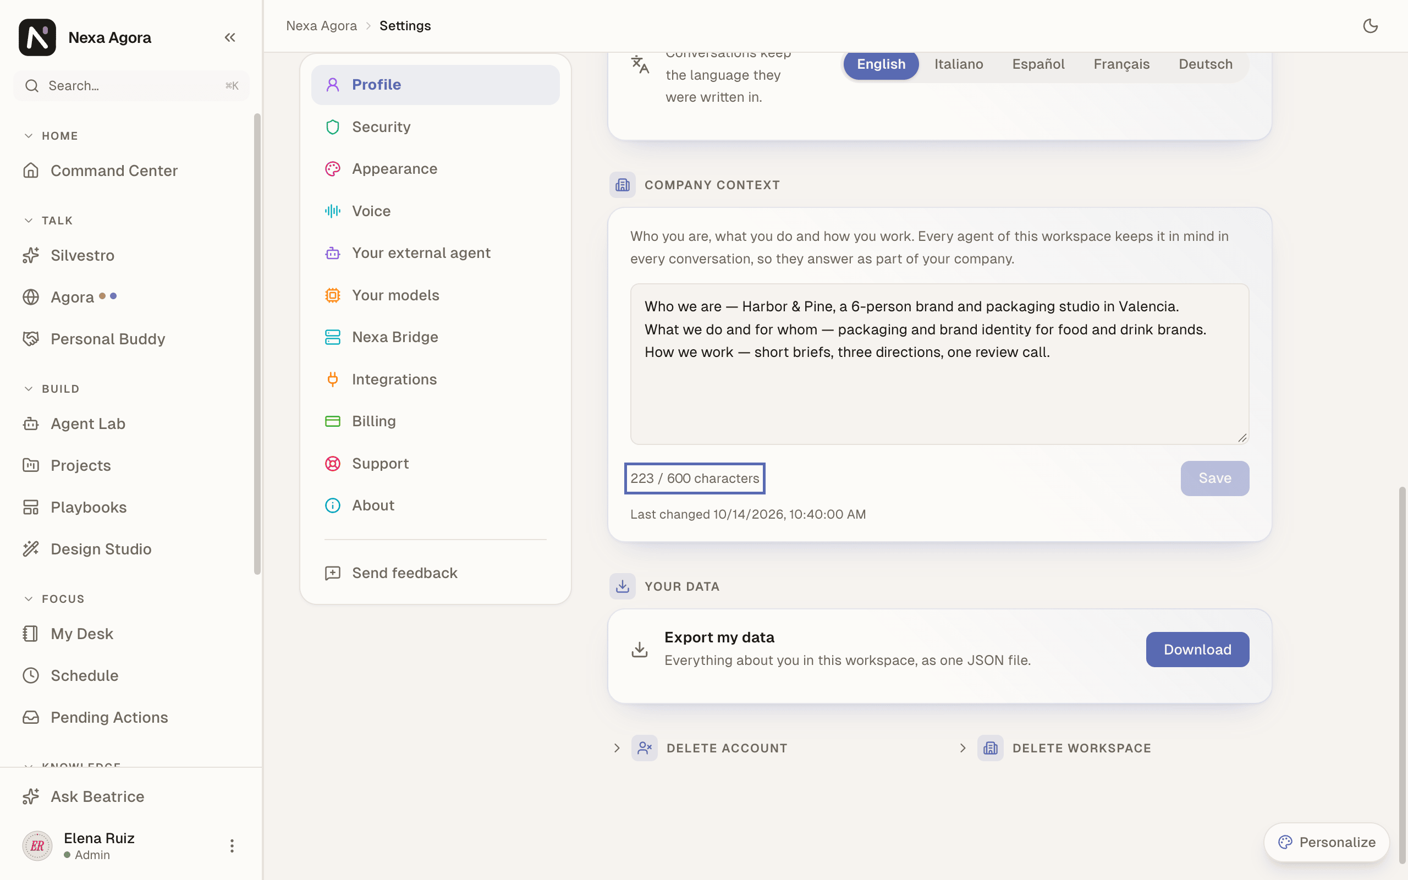
Task: Open Playbooks
Action: (131, 507)
